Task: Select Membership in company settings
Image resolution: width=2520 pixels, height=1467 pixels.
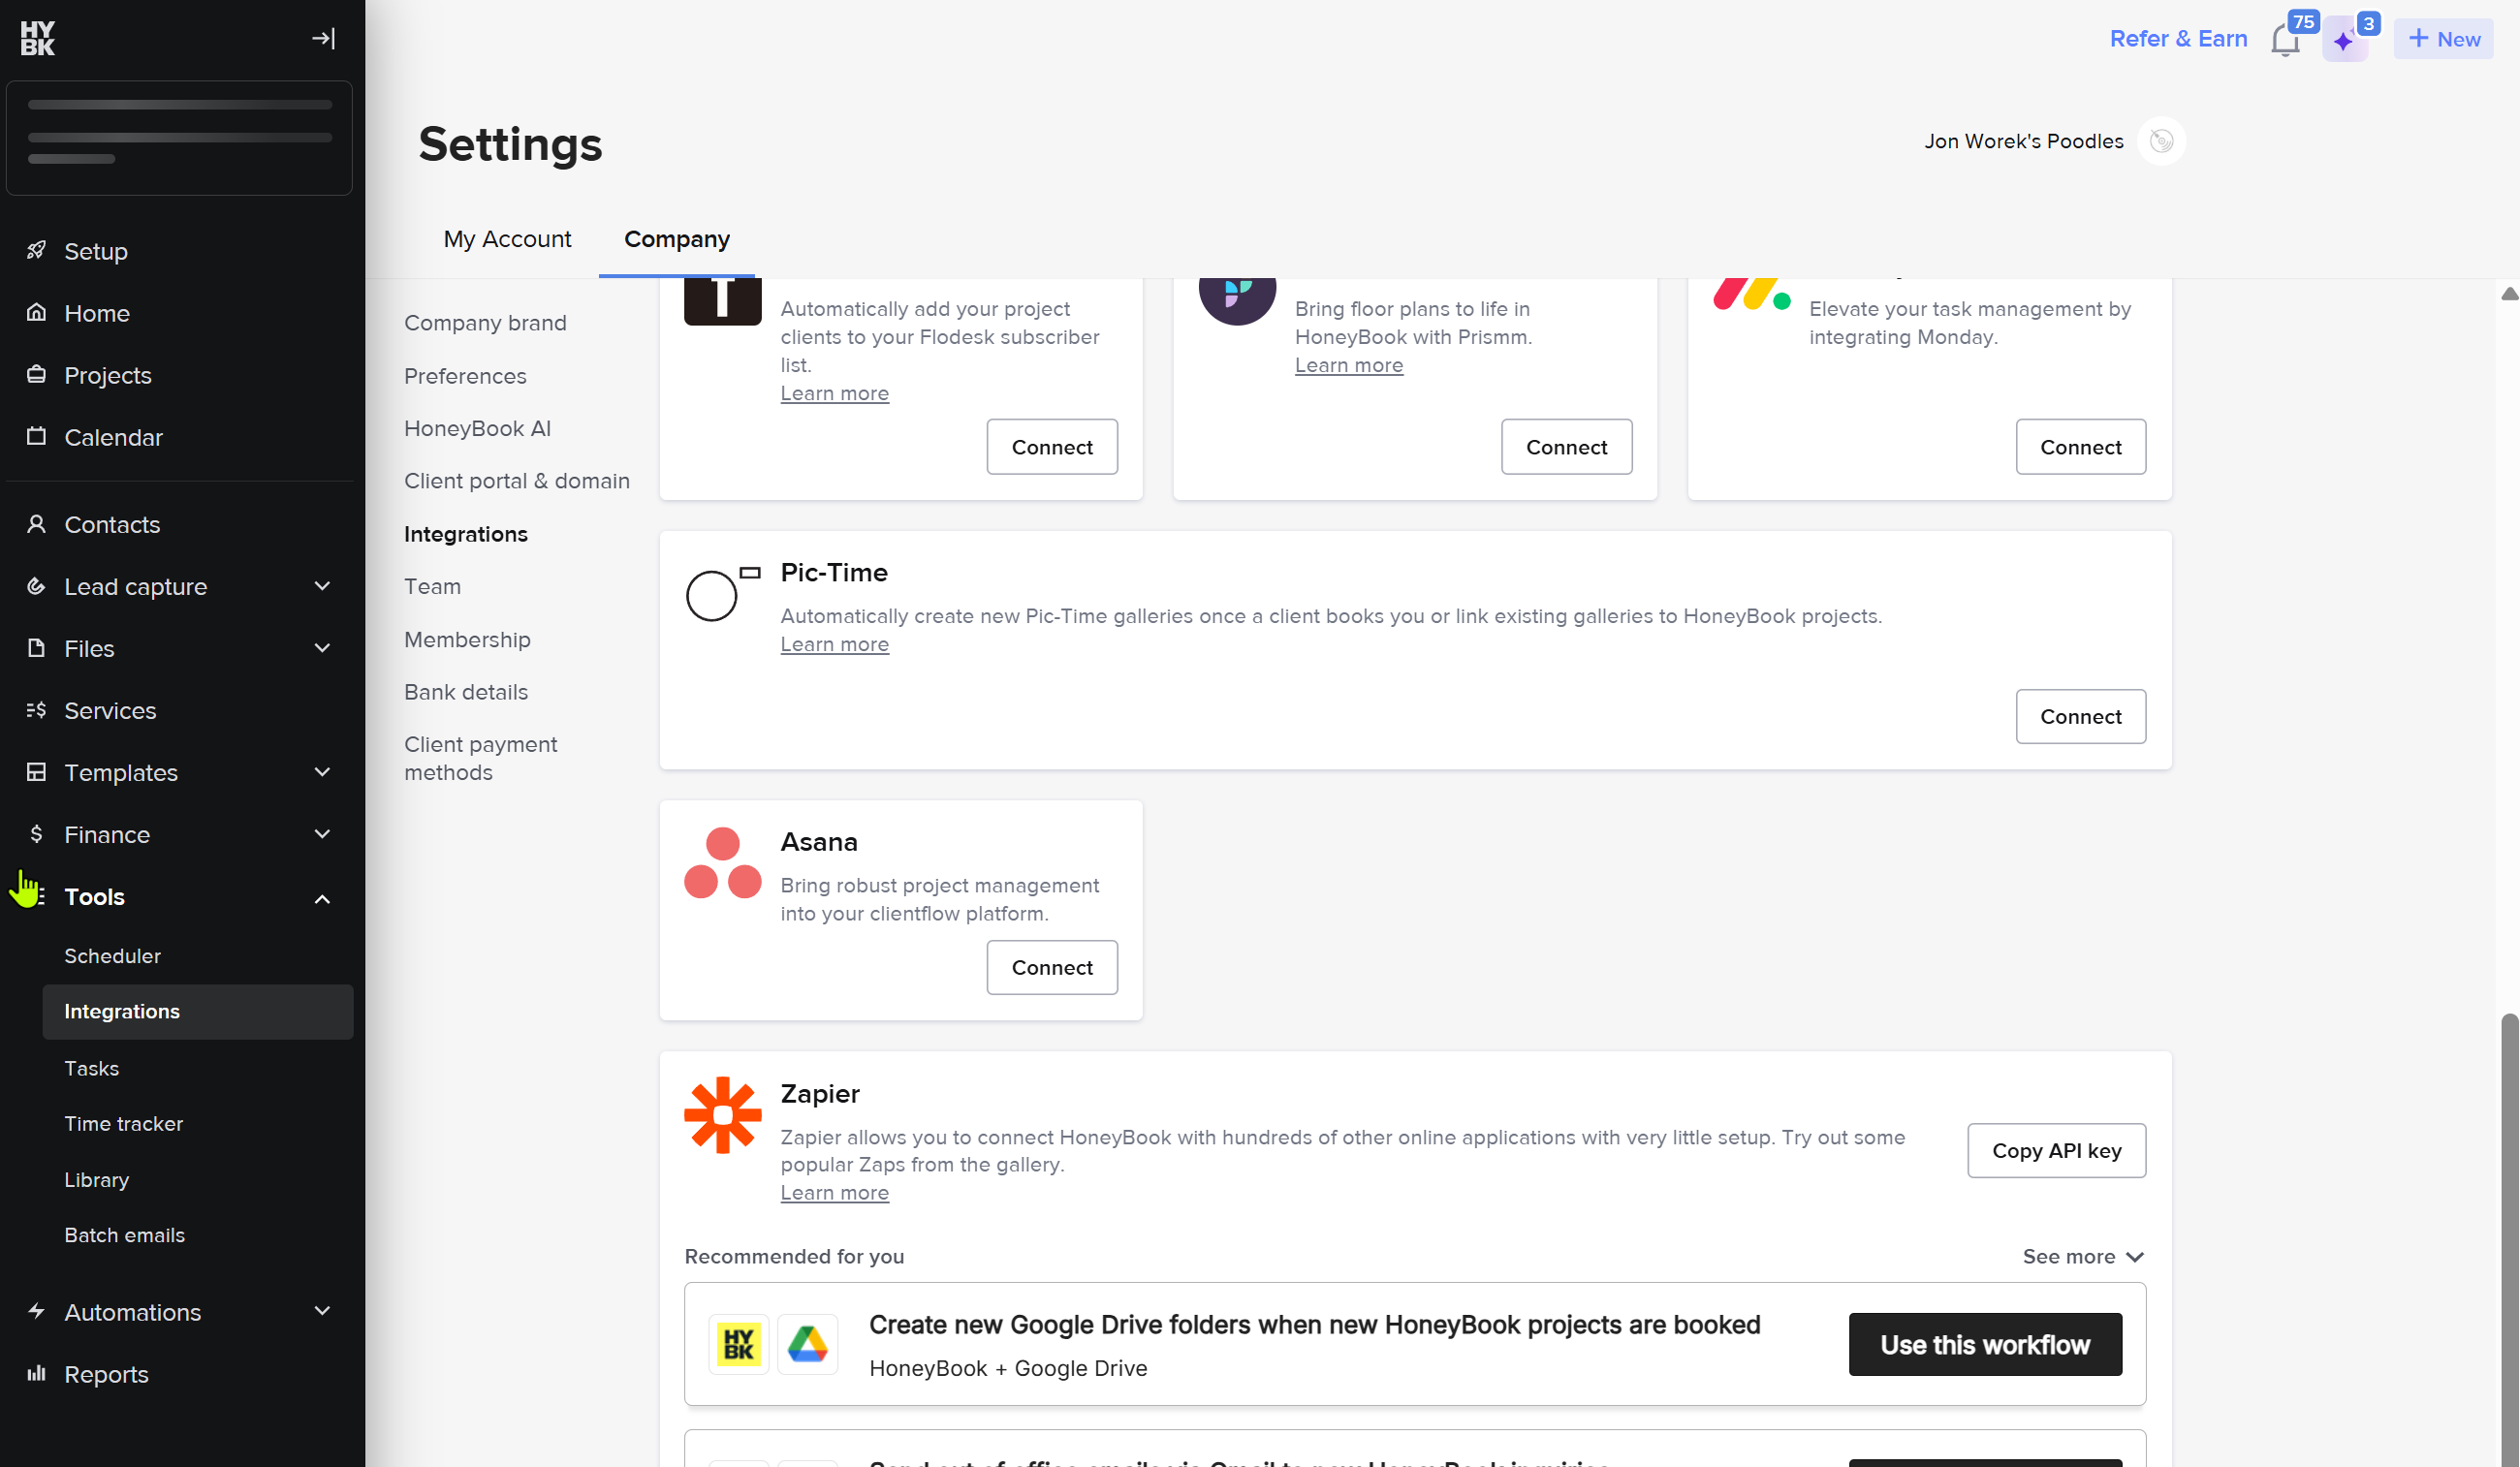Action: tap(467, 639)
